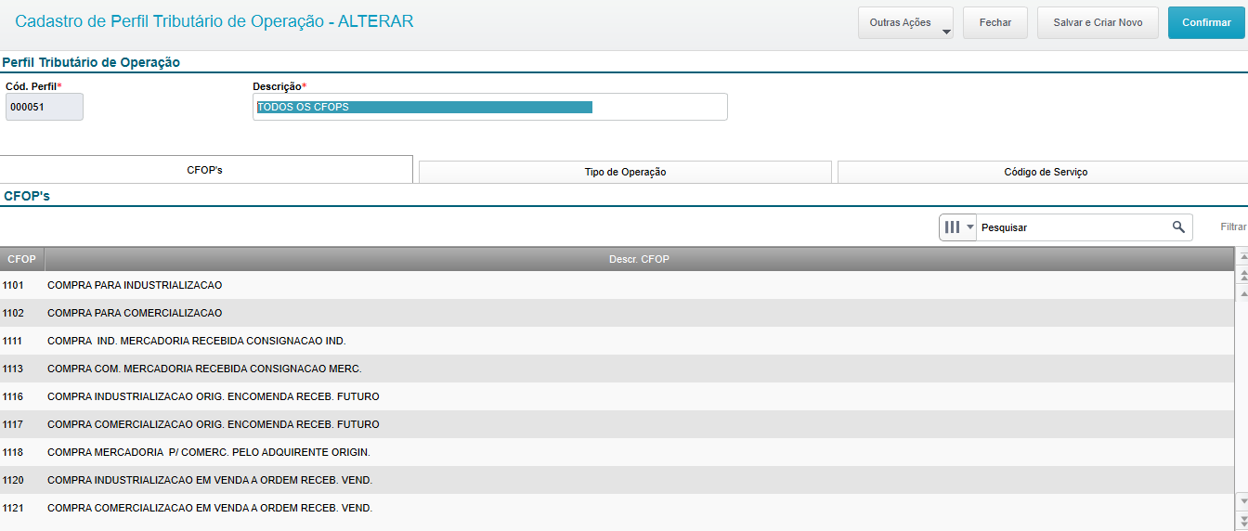Select the CFOP 1102 row
This screenshot has height=531, width=1248.
tap(557, 313)
